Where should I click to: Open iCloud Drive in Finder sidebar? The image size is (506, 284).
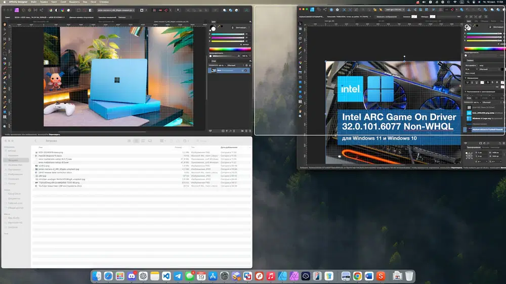pos(15,194)
